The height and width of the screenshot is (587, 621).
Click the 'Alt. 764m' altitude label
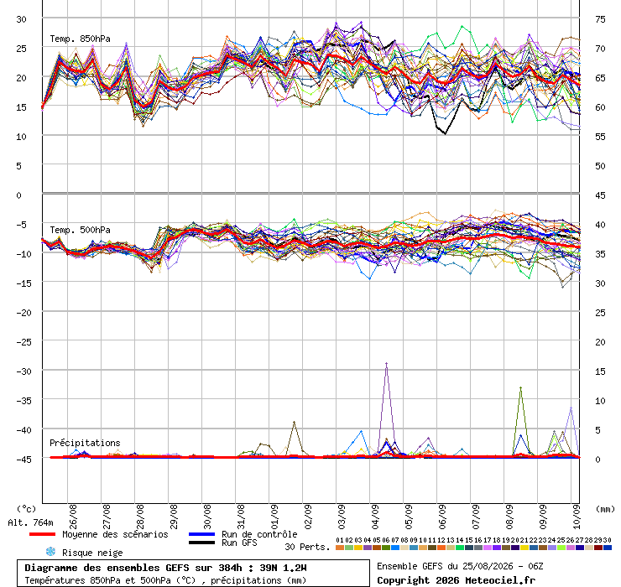30,522
